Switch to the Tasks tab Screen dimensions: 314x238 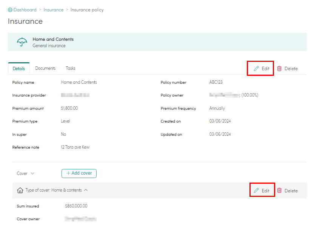[x=70, y=68]
